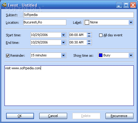This screenshot has width=138, height=123.
Task: Maximize the Event window
Action: (126, 5)
